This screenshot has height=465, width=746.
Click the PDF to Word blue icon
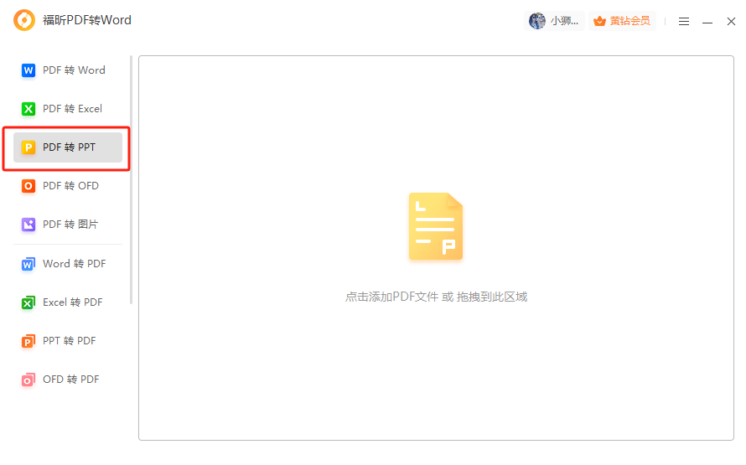(x=28, y=70)
